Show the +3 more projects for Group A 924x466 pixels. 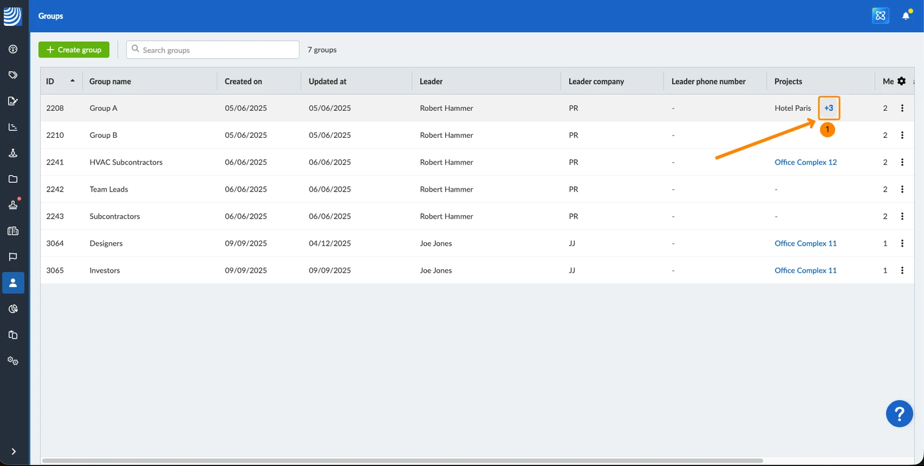829,108
